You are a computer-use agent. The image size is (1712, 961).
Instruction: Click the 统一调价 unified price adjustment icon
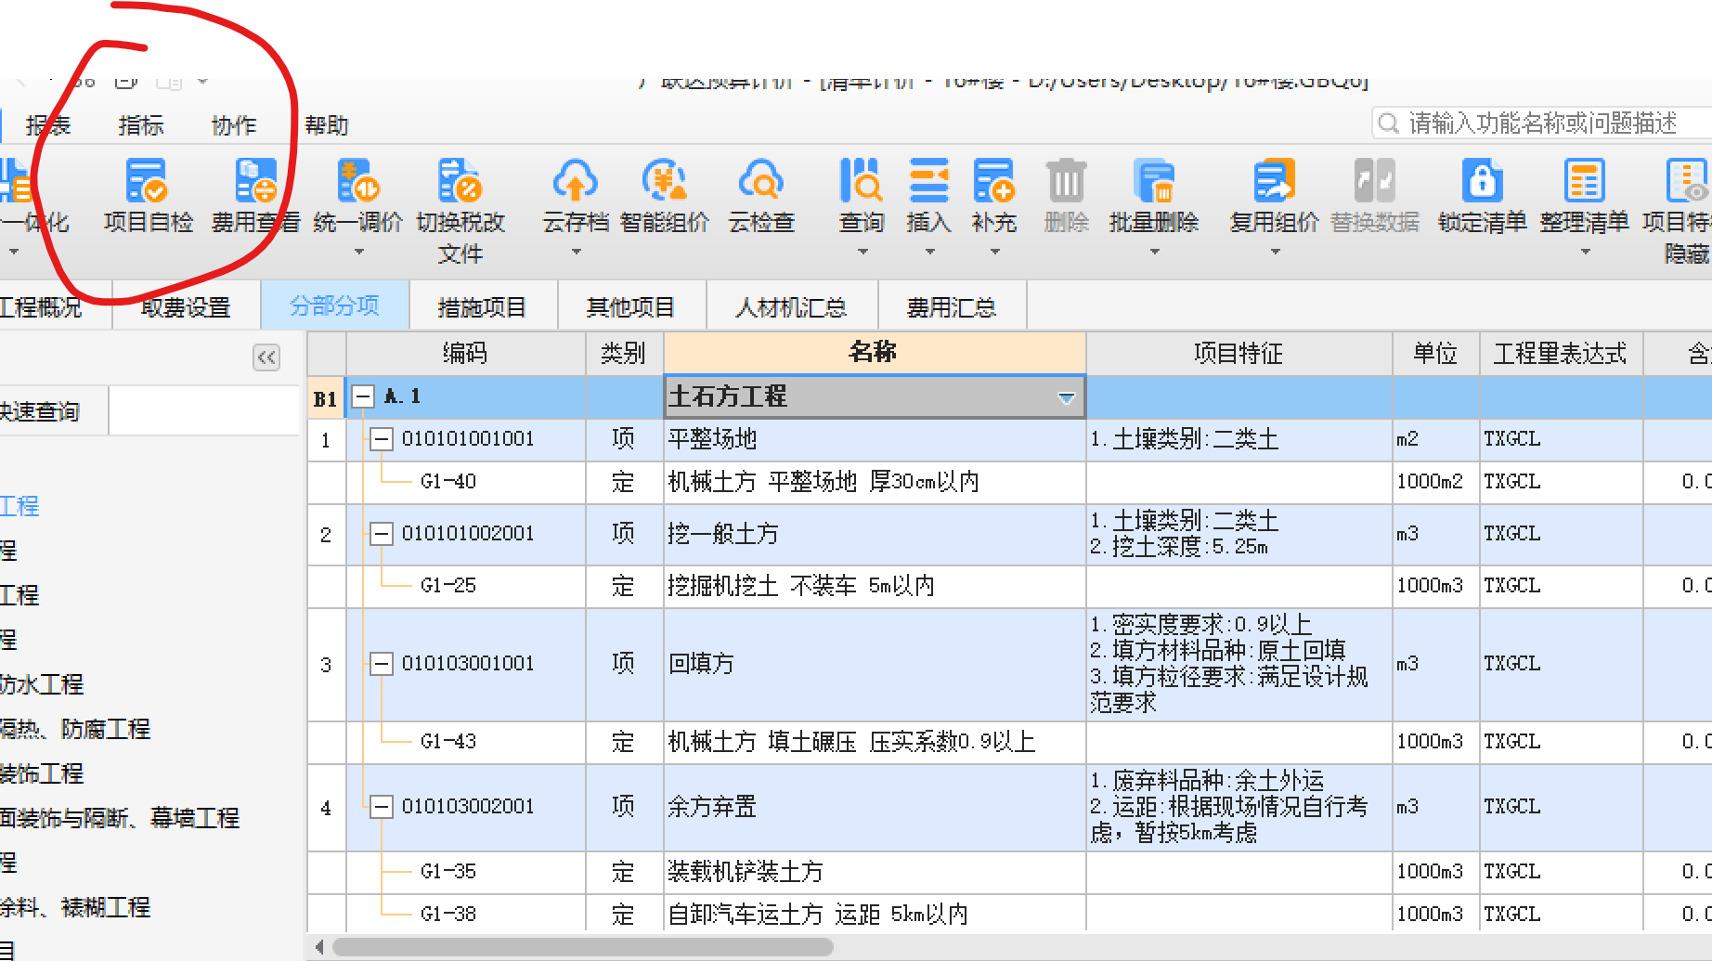[358, 181]
